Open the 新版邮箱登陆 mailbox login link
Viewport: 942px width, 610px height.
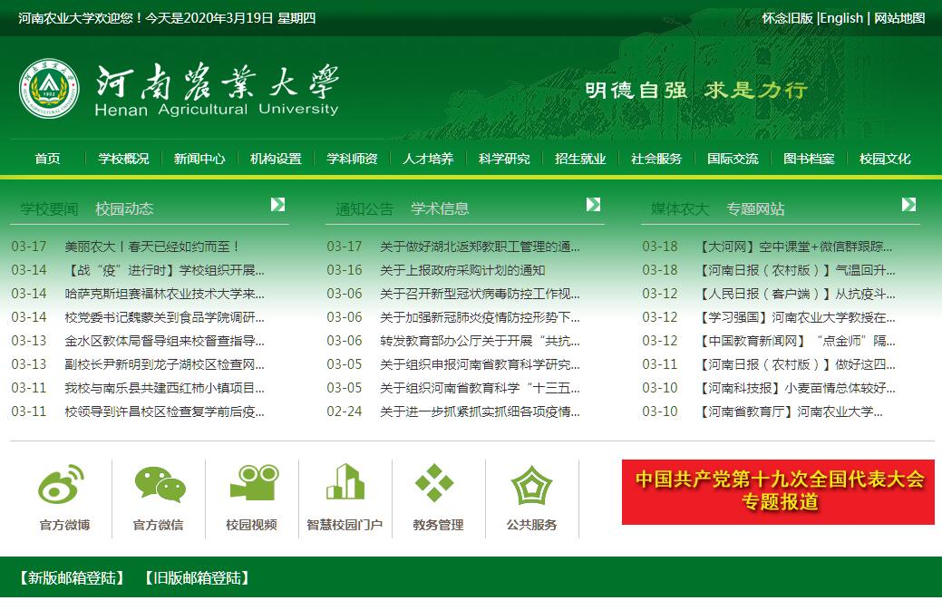click(72, 578)
